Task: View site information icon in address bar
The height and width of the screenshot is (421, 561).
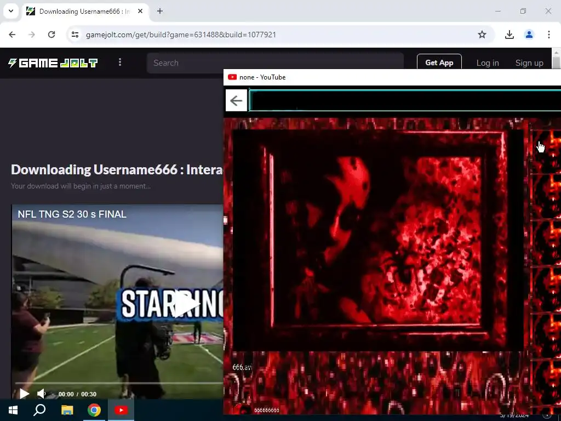Action: pyautogui.click(x=75, y=35)
